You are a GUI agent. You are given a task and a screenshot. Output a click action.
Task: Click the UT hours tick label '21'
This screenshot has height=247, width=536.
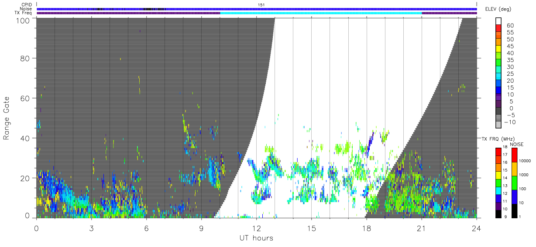click(421, 228)
